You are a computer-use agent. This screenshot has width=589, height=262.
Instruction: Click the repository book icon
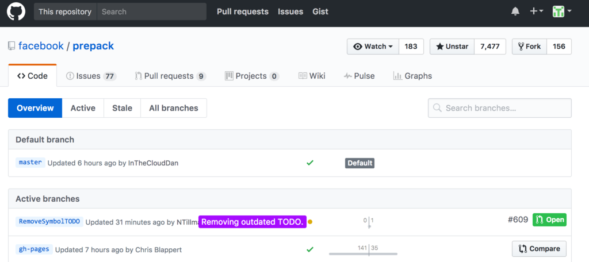tap(12, 47)
